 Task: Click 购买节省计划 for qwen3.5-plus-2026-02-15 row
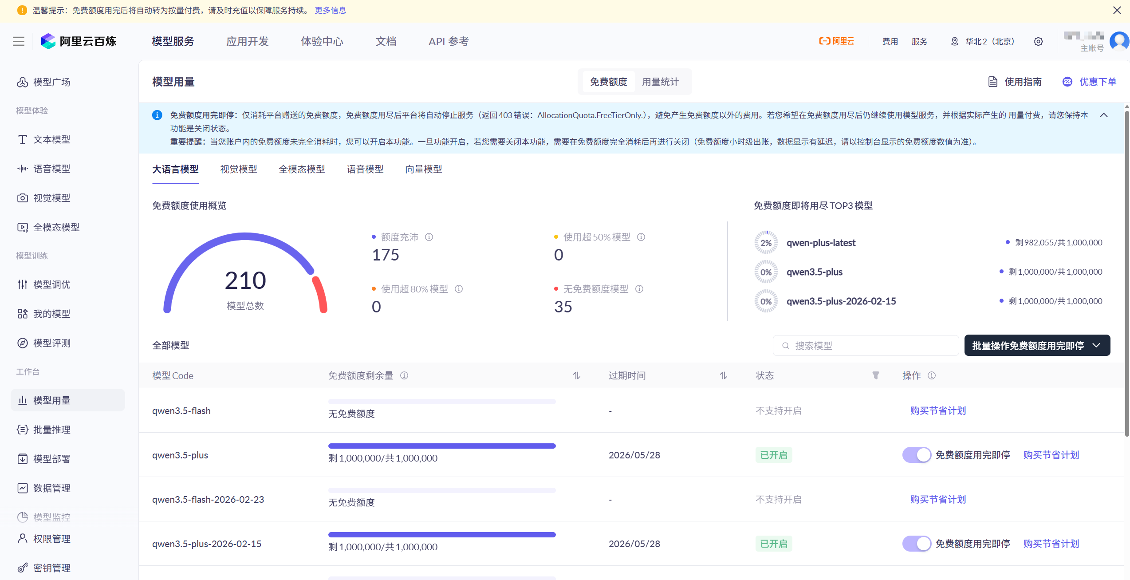pos(1051,544)
